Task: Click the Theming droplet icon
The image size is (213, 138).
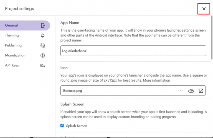Action: tap(43, 35)
